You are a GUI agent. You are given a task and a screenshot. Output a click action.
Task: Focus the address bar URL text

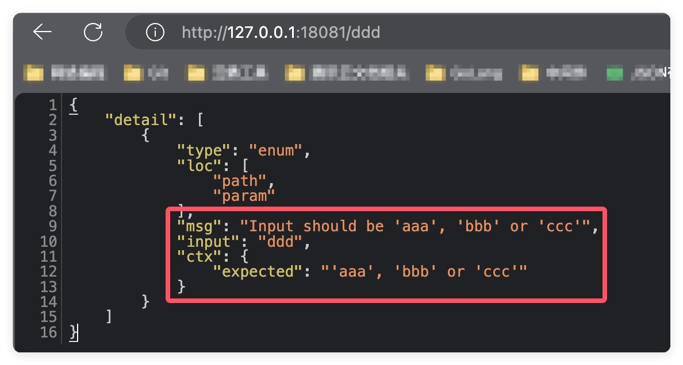[x=281, y=33]
